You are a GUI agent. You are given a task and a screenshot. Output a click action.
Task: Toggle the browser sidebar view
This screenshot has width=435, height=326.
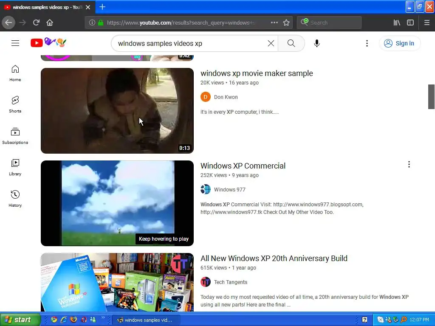pyautogui.click(x=410, y=22)
